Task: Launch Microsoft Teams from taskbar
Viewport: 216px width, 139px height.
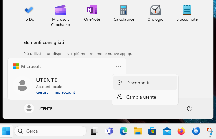Action: point(109,131)
